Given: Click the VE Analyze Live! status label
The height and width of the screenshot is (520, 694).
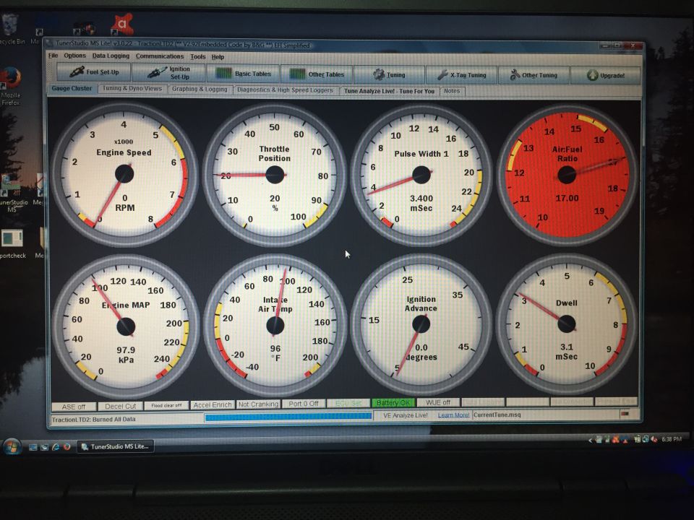Looking at the screenshot, I should pyautogui.click(x=405, y=415).
